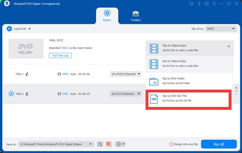Collapse the rip mode dropdown header
The height and width of the screenshot is (153, 242).
pyautogui.click(x=190, y=48)
